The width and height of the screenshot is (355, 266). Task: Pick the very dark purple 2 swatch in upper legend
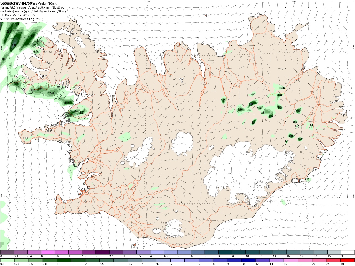[103, 252]
